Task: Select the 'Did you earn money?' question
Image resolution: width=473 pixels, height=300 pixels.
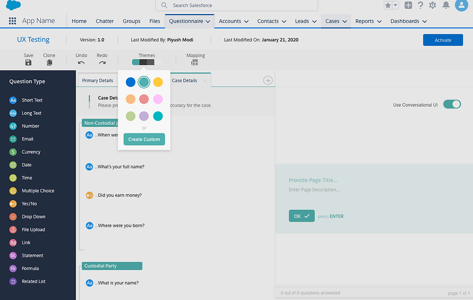Action: coord(114,195)
